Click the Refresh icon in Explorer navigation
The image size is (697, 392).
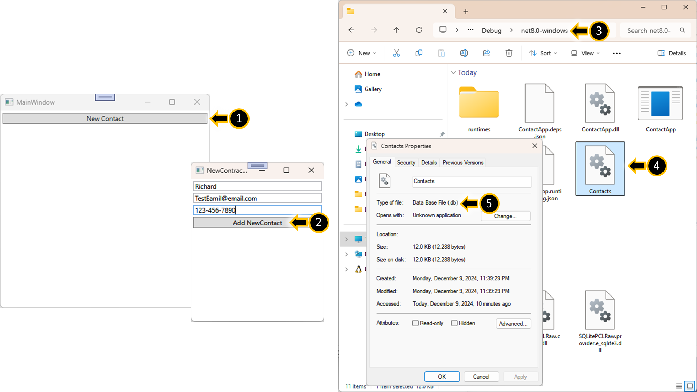point(419,30)
